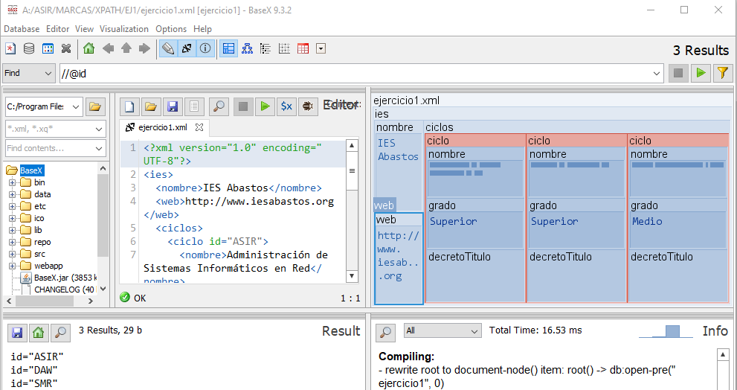Click the query input field with //@id
Image resolution: width=737 pixels, height=390 pixels.
[357, 73]
